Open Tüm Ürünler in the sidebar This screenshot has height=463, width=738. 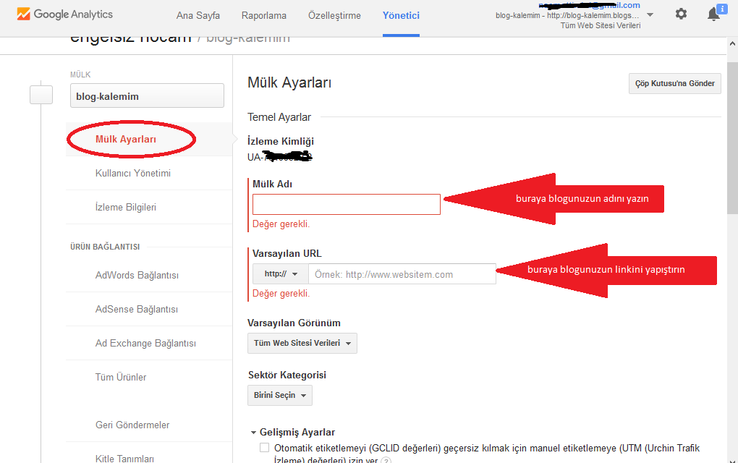pyautogui.click(x=121, y=377)
